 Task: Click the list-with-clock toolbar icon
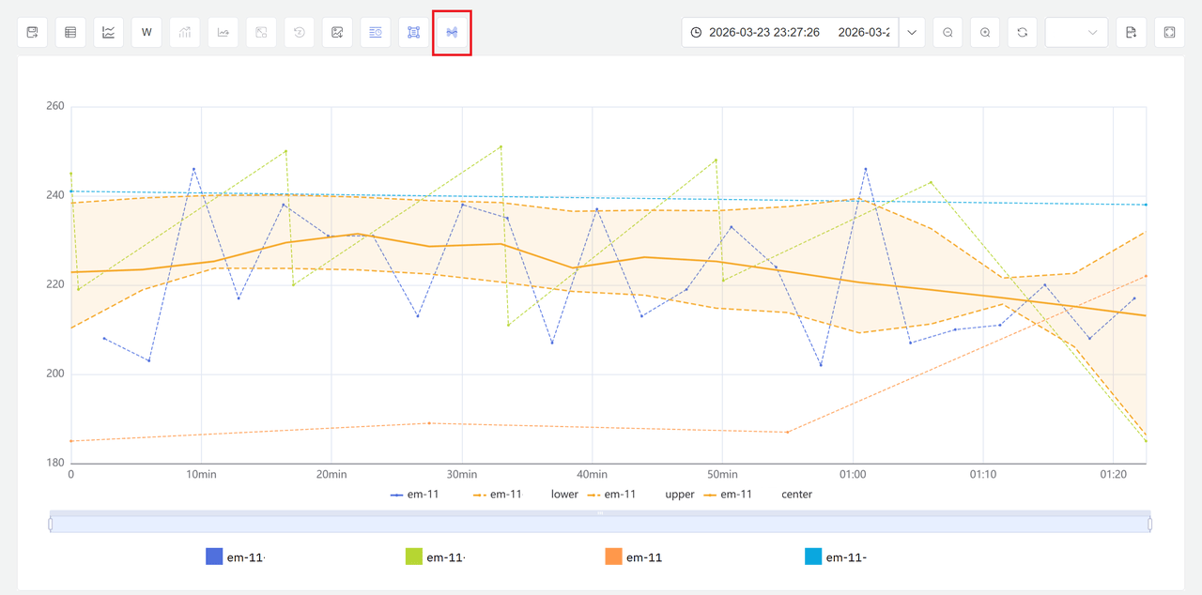click(376, 33)
